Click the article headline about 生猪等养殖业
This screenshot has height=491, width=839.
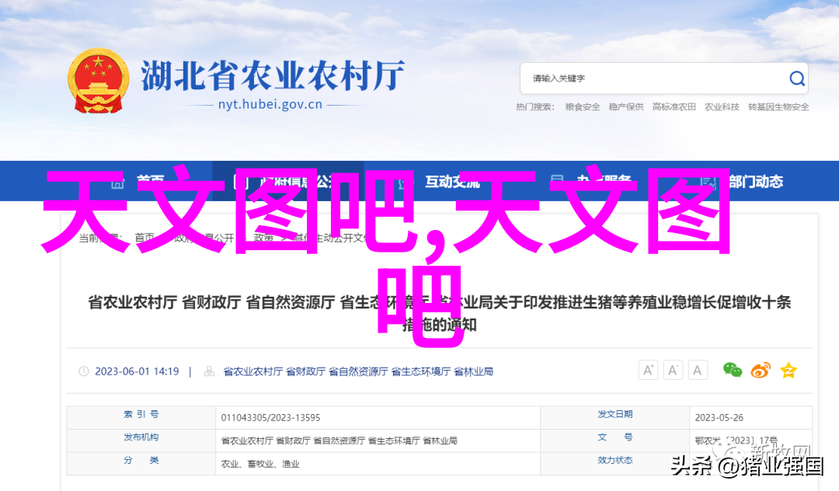point(439,313)
